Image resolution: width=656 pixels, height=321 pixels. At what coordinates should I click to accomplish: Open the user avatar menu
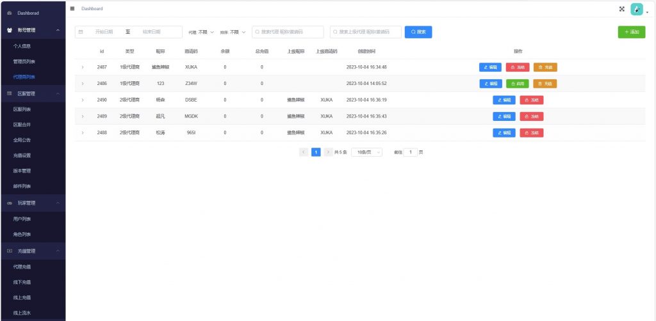click(637, 9)
